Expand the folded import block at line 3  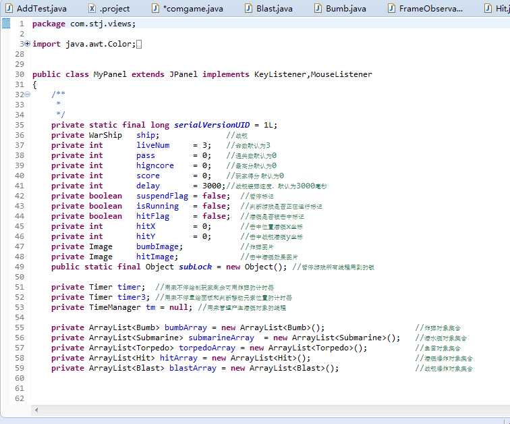pyautogui.click(x=28, y=44)
